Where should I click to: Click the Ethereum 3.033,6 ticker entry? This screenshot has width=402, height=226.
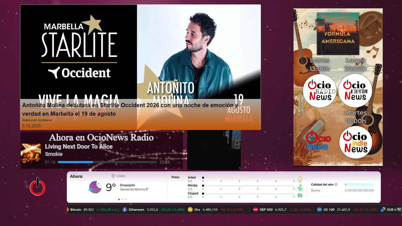tap(154, 209)
